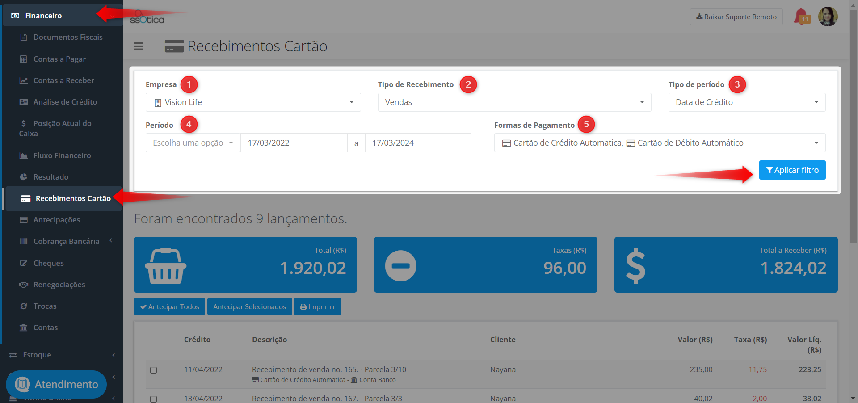Click the Cheques edit icon

pos(24,263)
